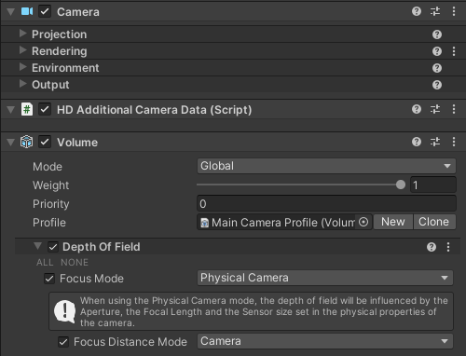The width and height of the screenshot is (466, 356).
Task: Click the Volume component cube icon
Action: (x=26, y=142)
